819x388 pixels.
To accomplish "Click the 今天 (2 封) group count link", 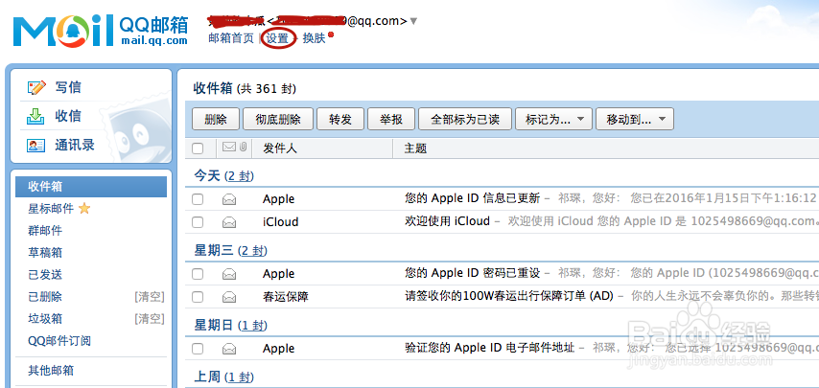I will point(239,176).
